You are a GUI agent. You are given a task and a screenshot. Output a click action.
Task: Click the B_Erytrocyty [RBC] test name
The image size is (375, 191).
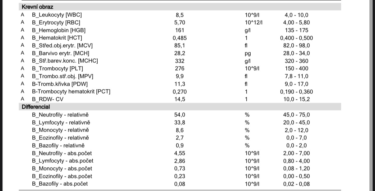pyautogui.click(x=56, y=22)
